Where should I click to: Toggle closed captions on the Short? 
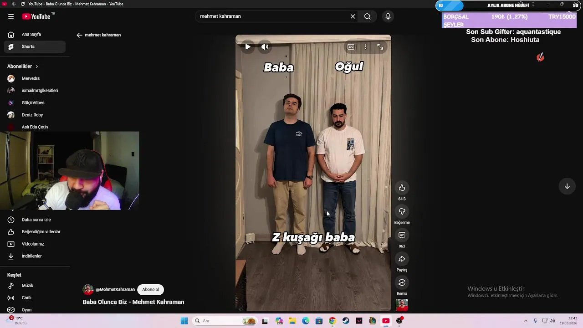(x=351, y=46)
